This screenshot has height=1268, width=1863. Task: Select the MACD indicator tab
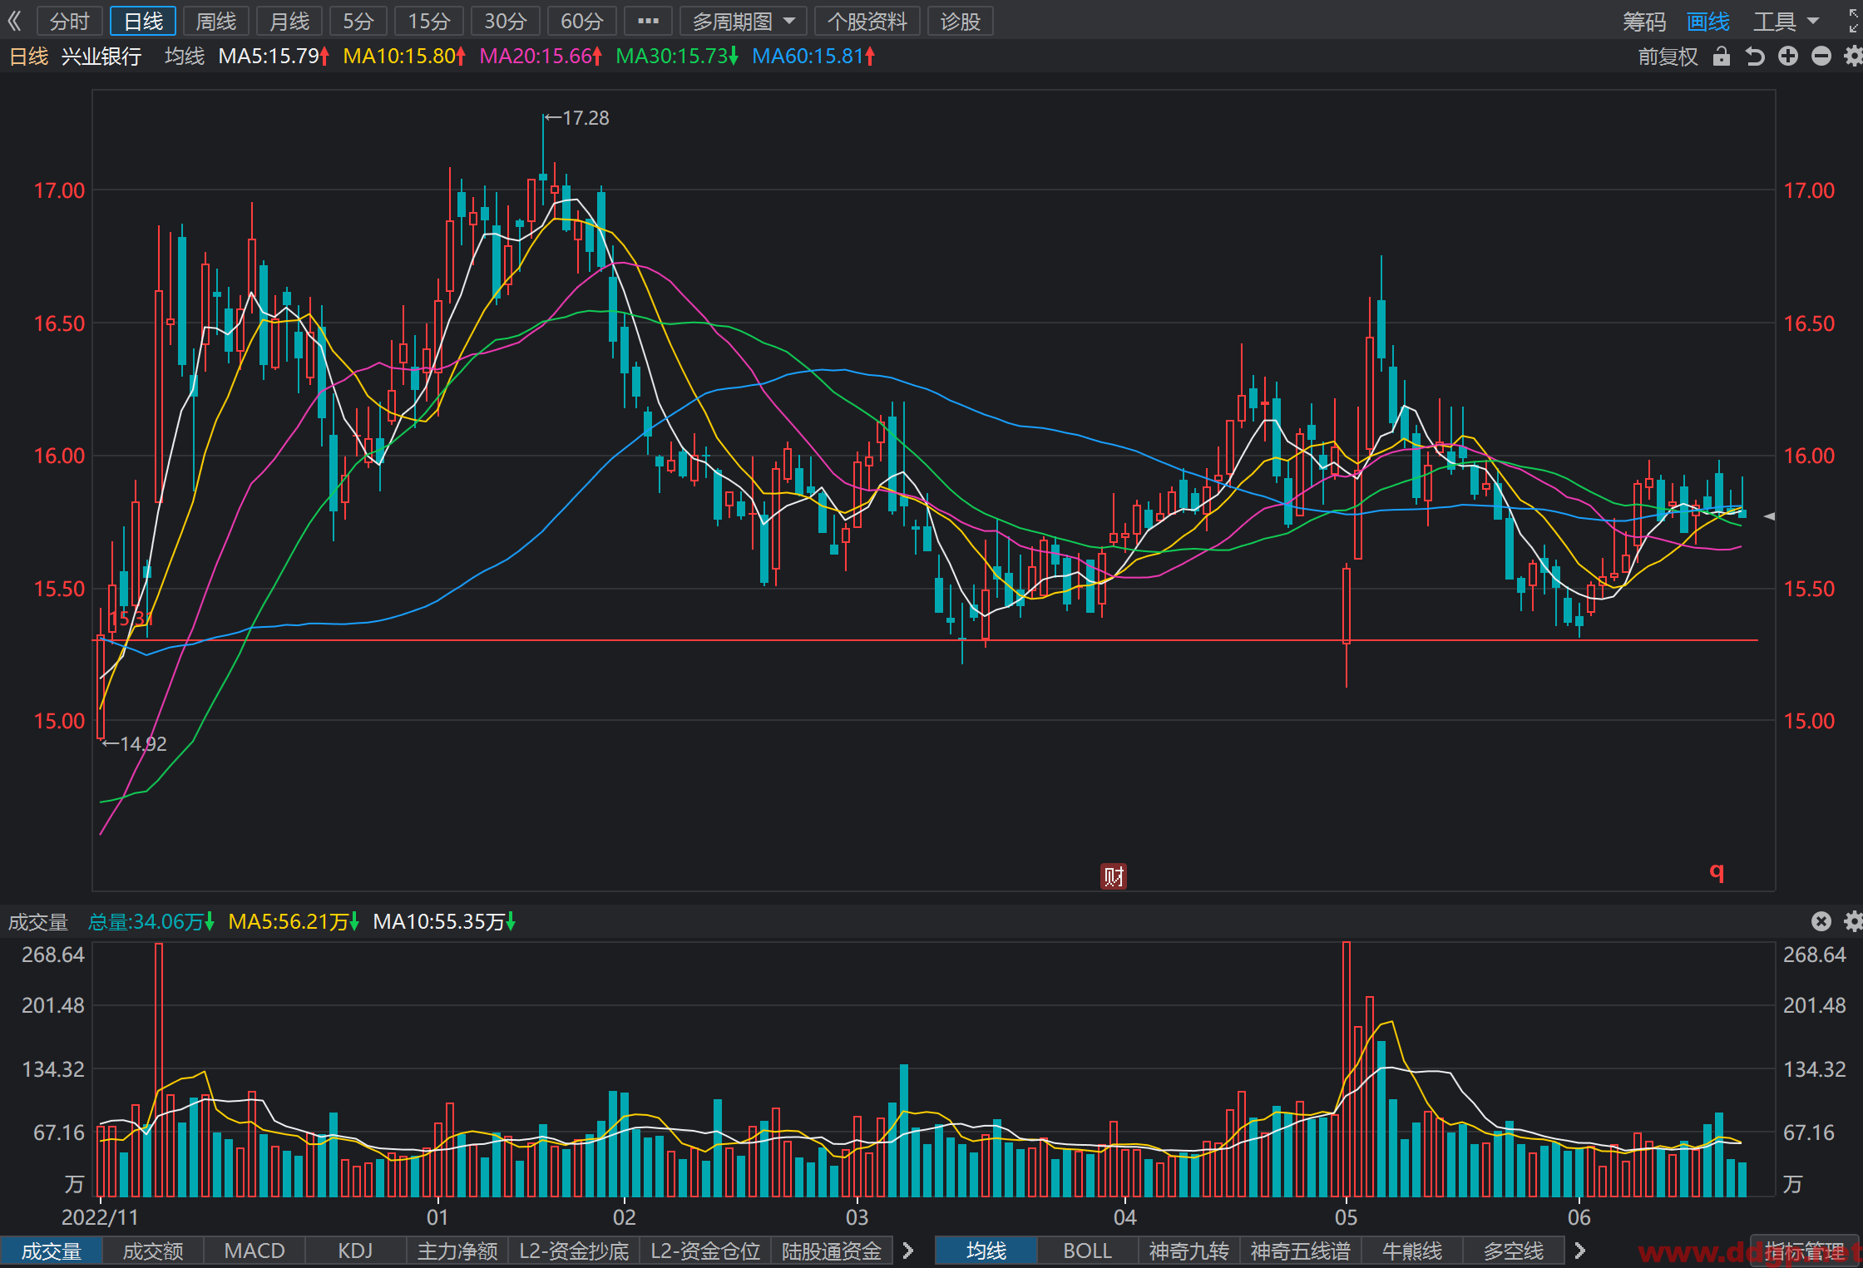tap(254, 1251)
